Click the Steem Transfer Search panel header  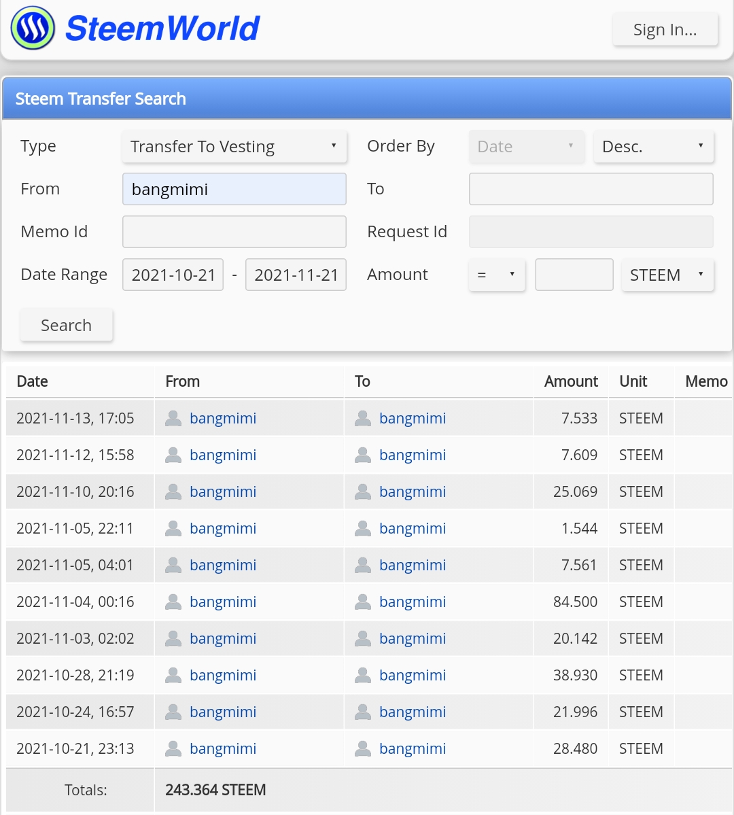tap(367, 99)
